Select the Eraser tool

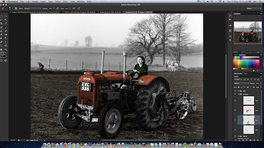pyautogui.click(x=2, y=35)
